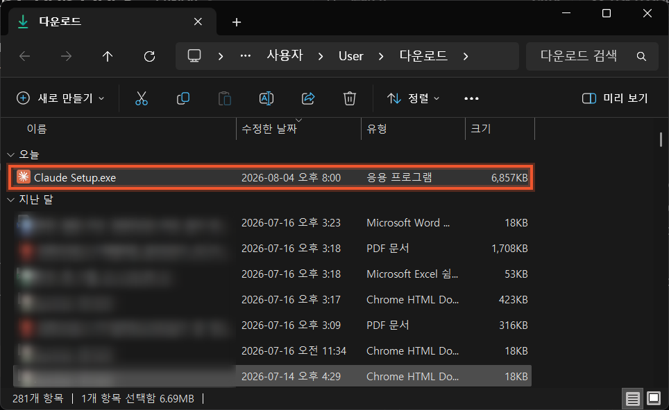Click the 423KB size cell
This screenshot has width=669, height=410.
tap(514, 300)
